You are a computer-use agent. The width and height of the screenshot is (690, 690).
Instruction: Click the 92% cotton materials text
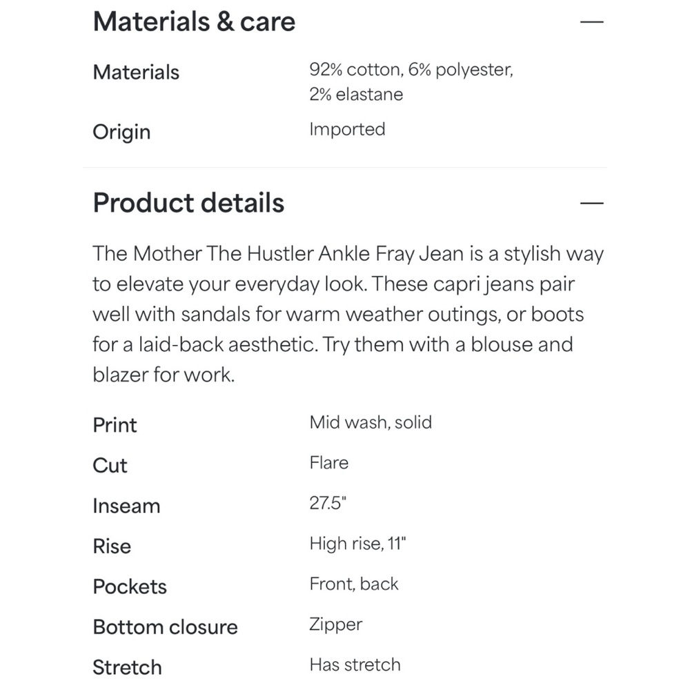[x=411, y=82]
